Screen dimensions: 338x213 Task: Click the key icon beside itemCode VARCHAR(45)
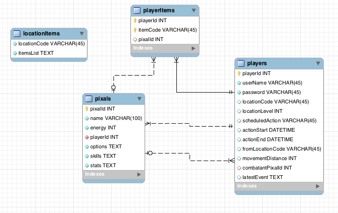pyautogui.click(x=135, y=30)
